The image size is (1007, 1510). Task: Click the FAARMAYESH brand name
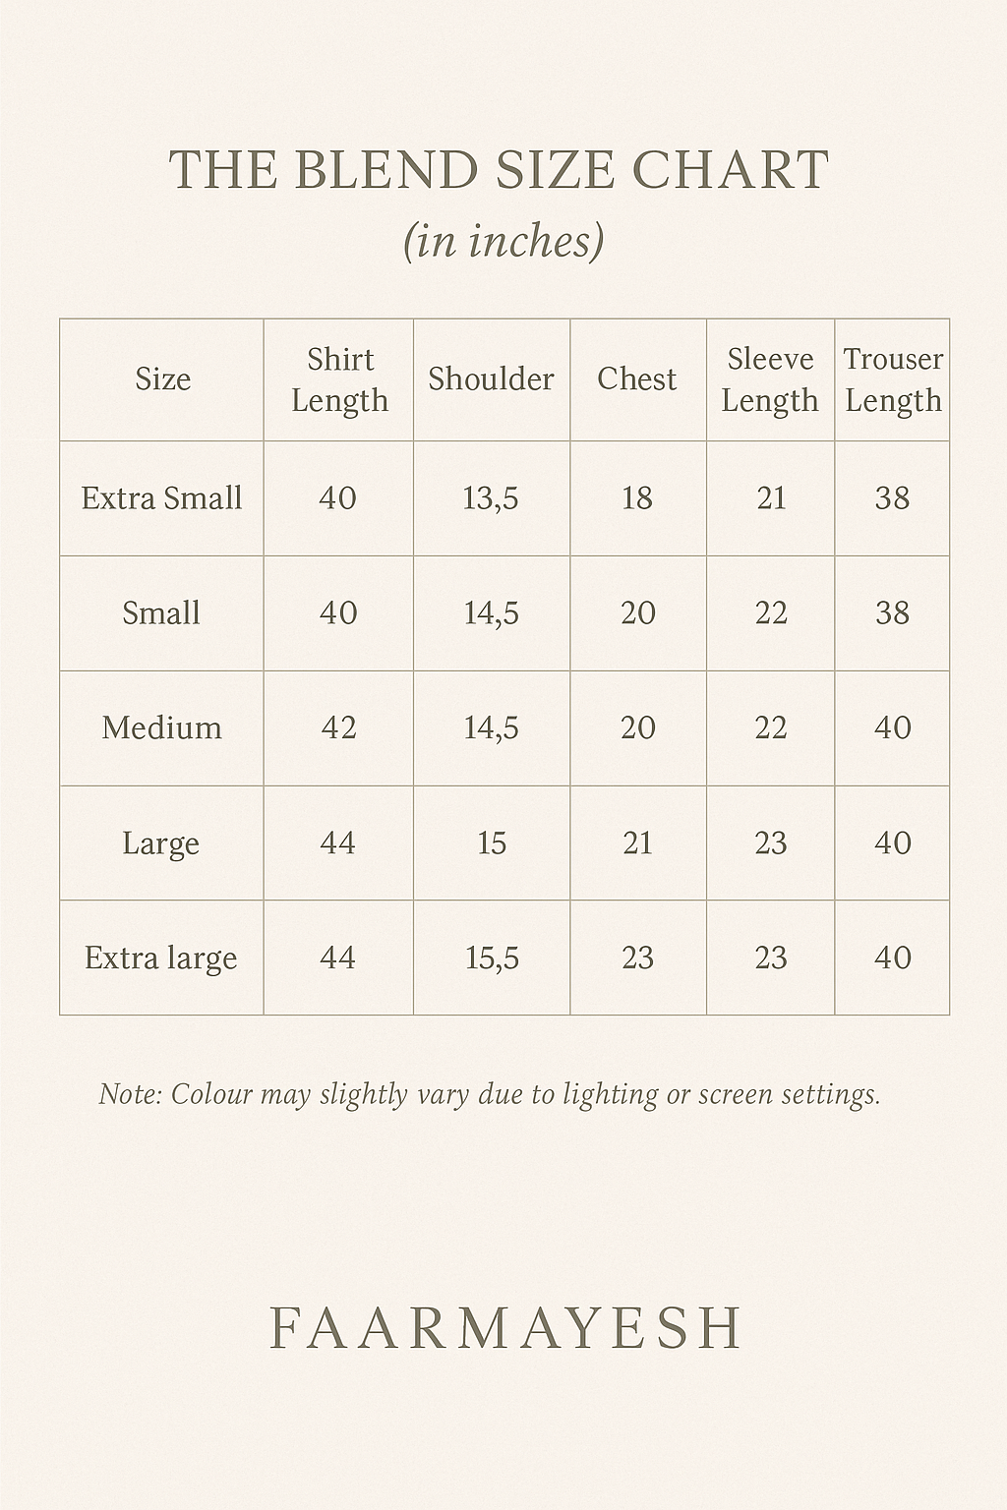coord(505,1328)
